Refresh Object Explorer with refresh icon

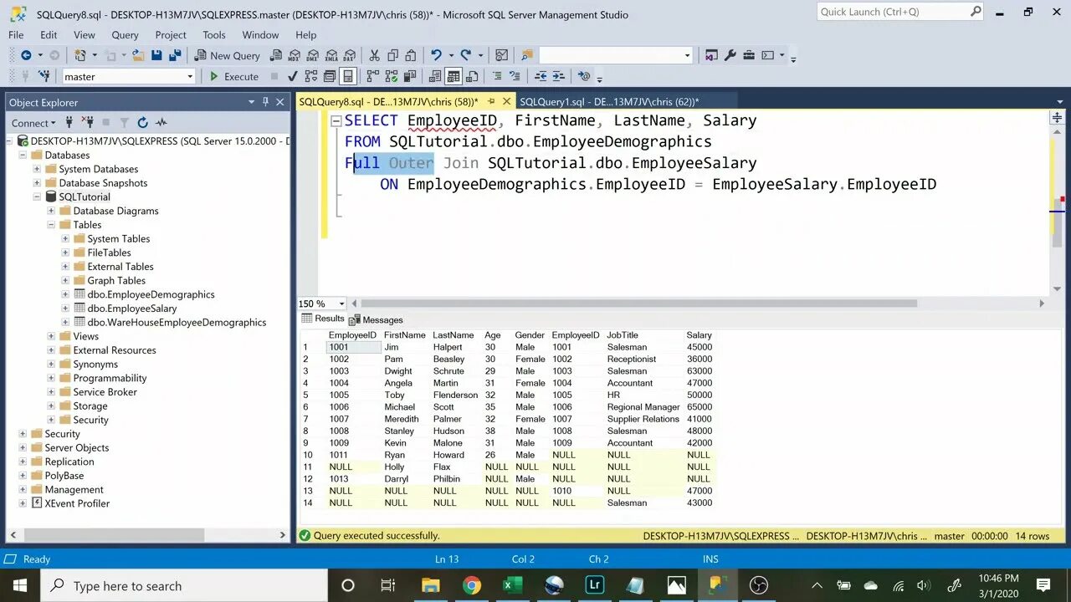point(142,122)
